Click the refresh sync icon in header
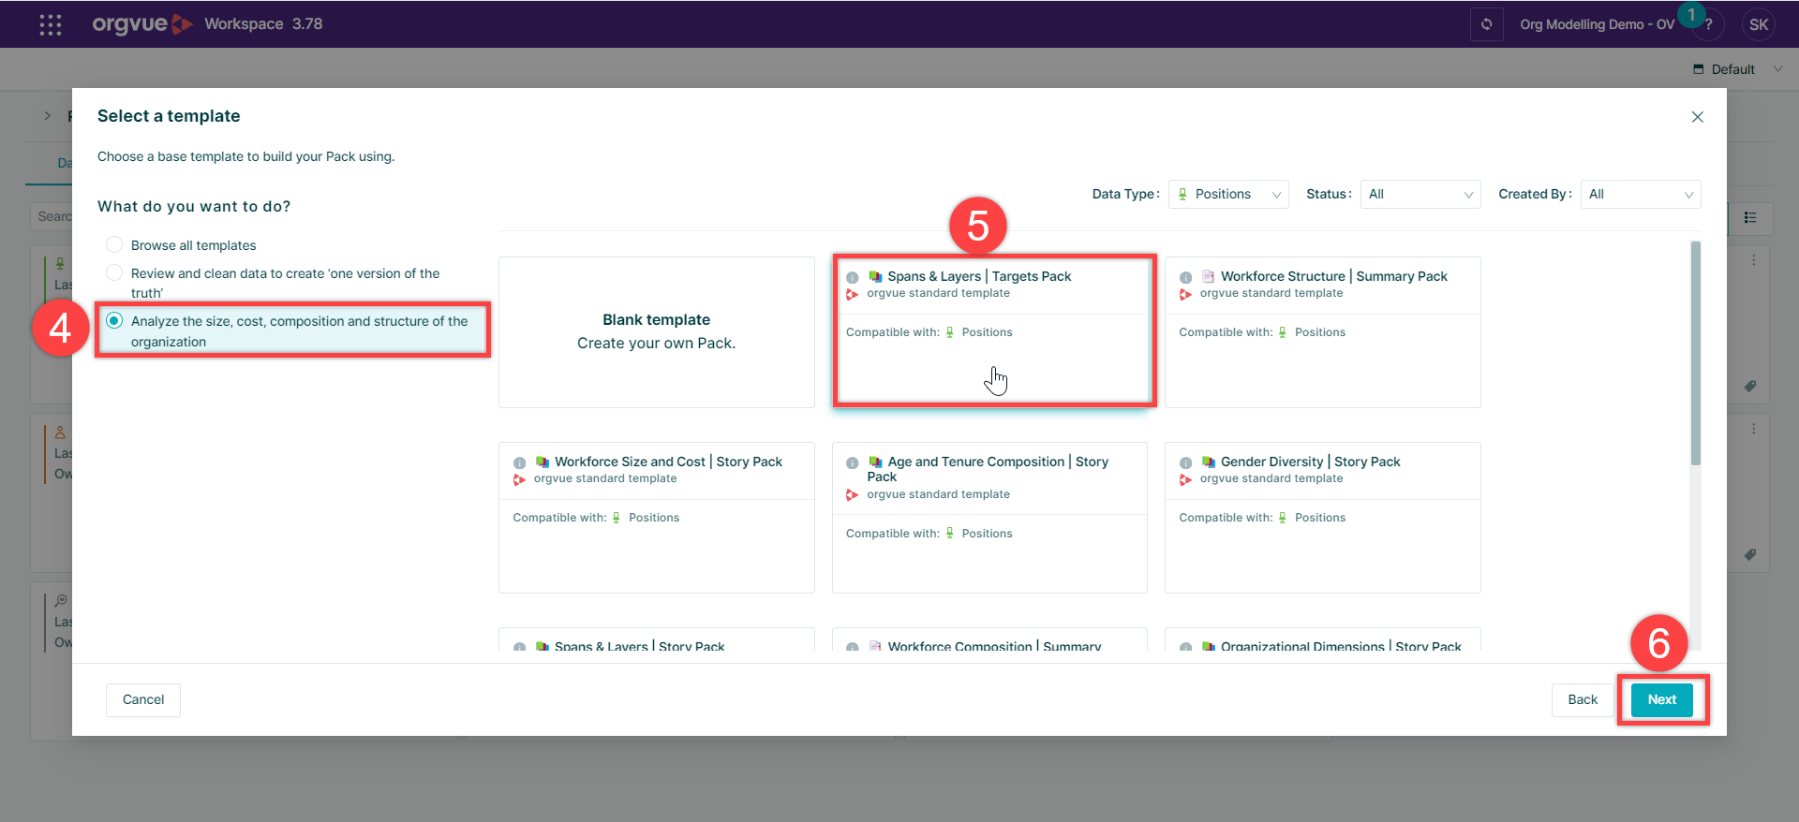This screenshot has height=822, width=1799. click(x=1486, y=24)
